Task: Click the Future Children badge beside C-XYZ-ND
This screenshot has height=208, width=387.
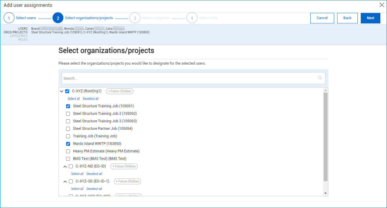Action: point(124,166)
